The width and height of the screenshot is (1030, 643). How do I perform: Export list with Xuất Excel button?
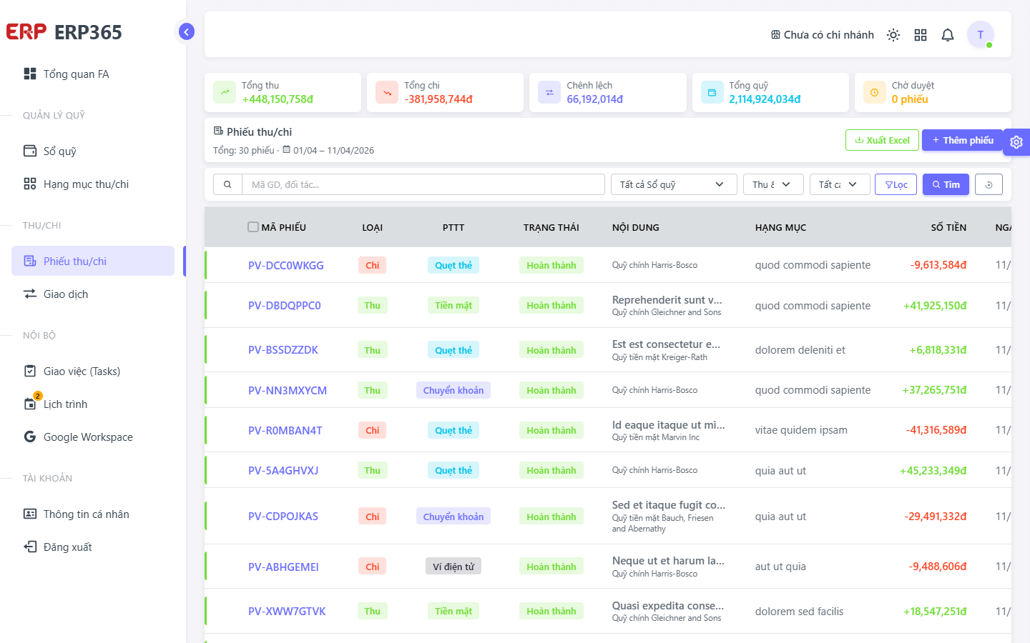pyautogui.click(x=882, y=140)
